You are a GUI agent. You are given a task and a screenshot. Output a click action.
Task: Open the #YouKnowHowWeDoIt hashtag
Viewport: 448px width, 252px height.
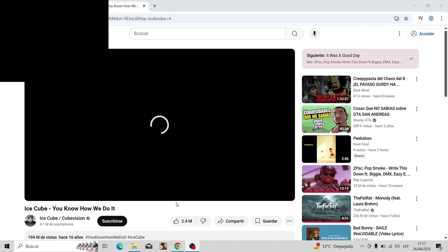pos(106,237)
